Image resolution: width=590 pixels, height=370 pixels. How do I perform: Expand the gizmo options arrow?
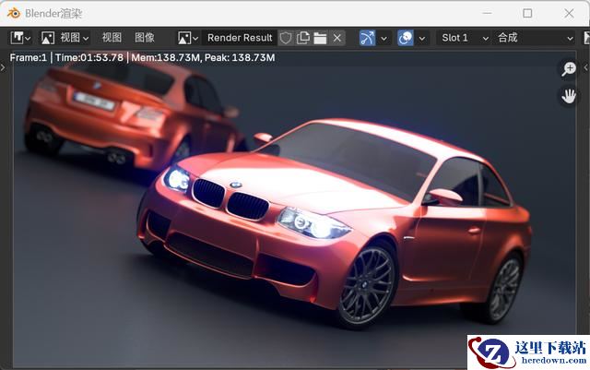point(384,38)
